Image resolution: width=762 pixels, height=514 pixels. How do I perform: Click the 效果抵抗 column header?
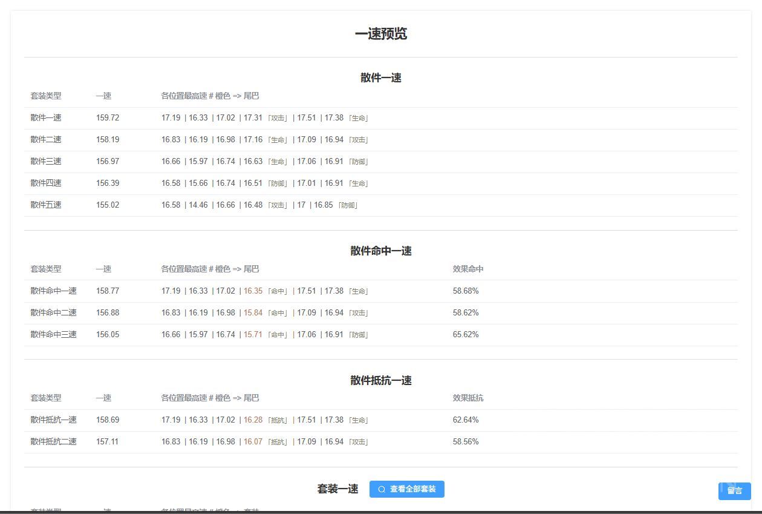tap(466, 398)
